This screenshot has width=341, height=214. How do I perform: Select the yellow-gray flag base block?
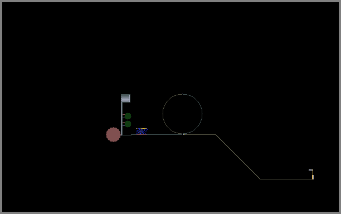[x=313, y=177]
